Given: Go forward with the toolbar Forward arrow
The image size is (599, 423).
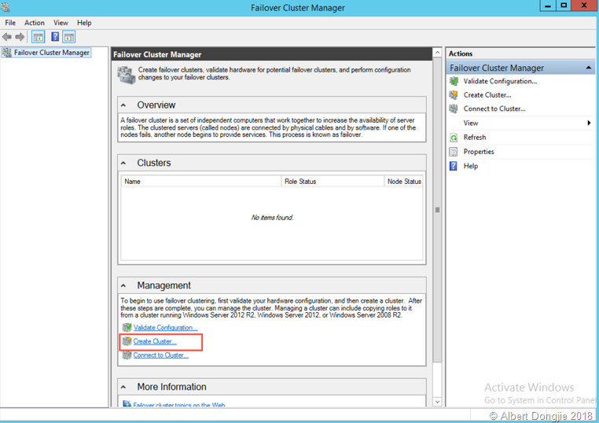Looking at the screenshot, I should pyautogui.click(x=20, y=37).
